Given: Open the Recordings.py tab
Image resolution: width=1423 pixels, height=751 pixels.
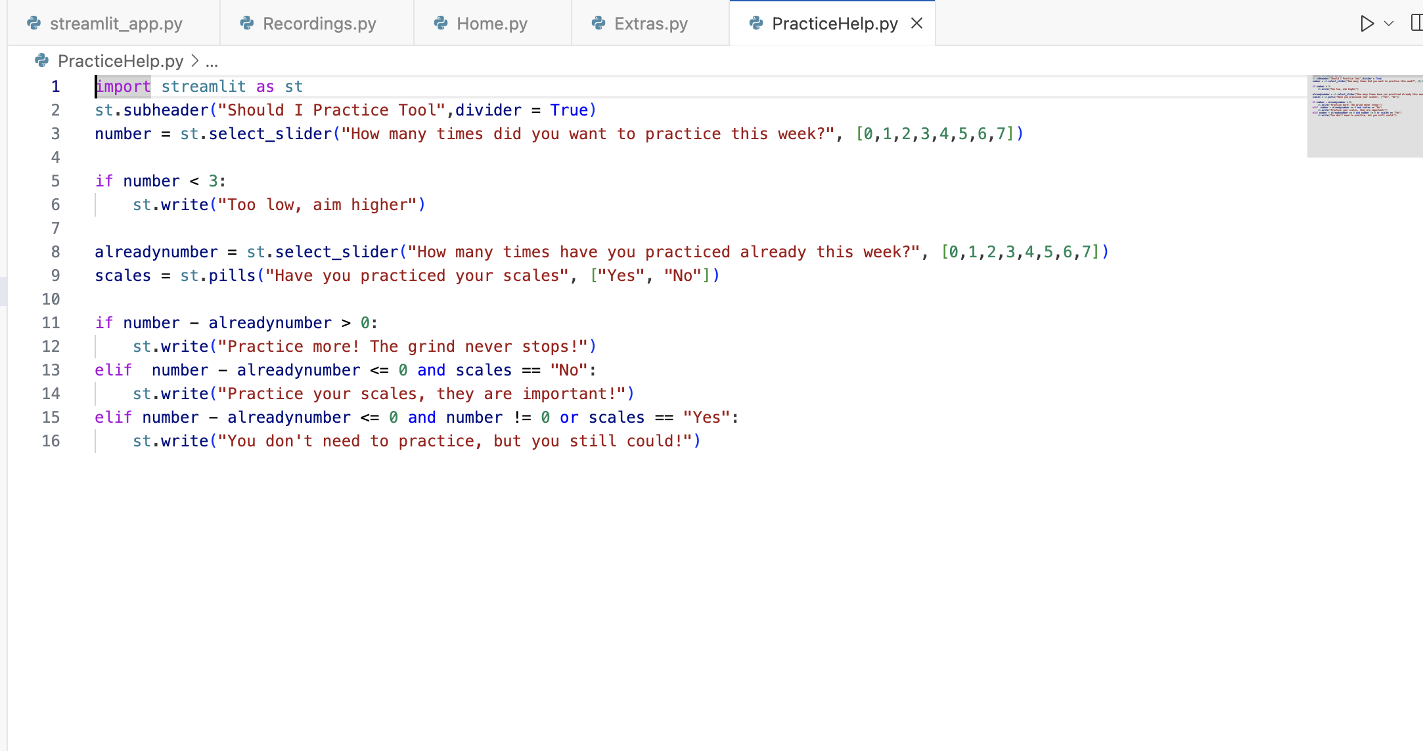Looking at the screenshot, I should [x=319, y=24].
